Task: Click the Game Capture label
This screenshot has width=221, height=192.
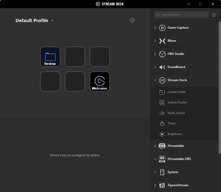Action: click(178, 28)
